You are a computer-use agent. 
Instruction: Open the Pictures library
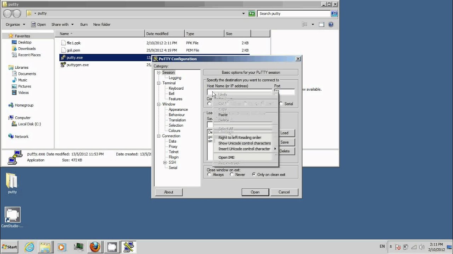tap(24, 86)
